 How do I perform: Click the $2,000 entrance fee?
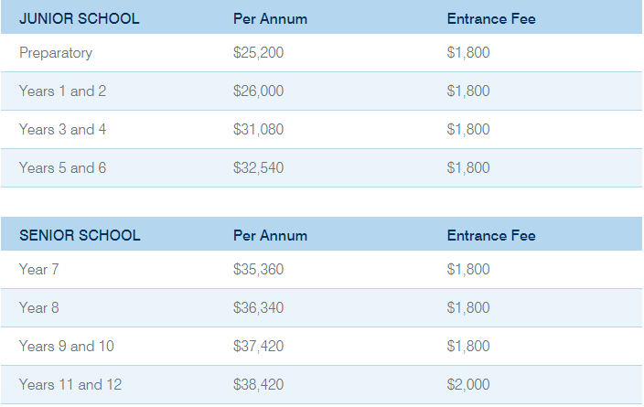[x=468, y=385]
